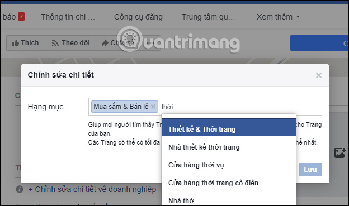
Task: Click the Chia sẻ share arrow button
Action: (x=118, y=43)
